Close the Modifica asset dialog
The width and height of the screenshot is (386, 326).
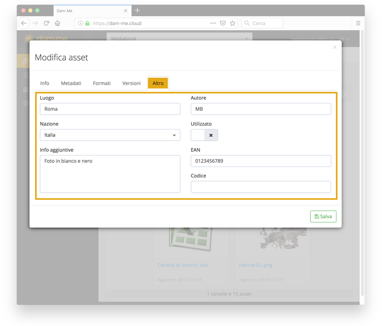[x=335, y=47]
